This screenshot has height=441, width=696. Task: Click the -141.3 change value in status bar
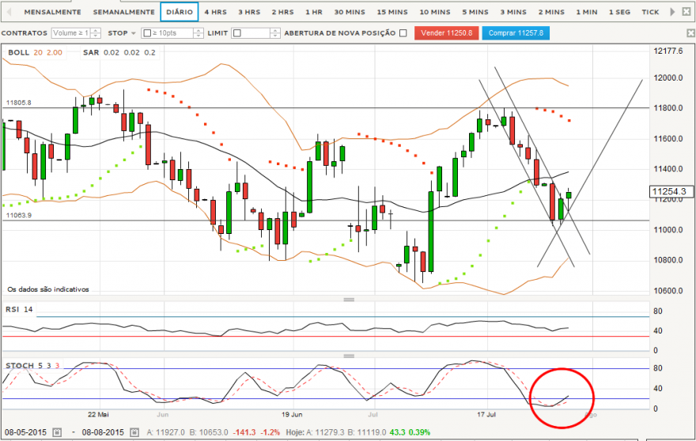[244, 432]
